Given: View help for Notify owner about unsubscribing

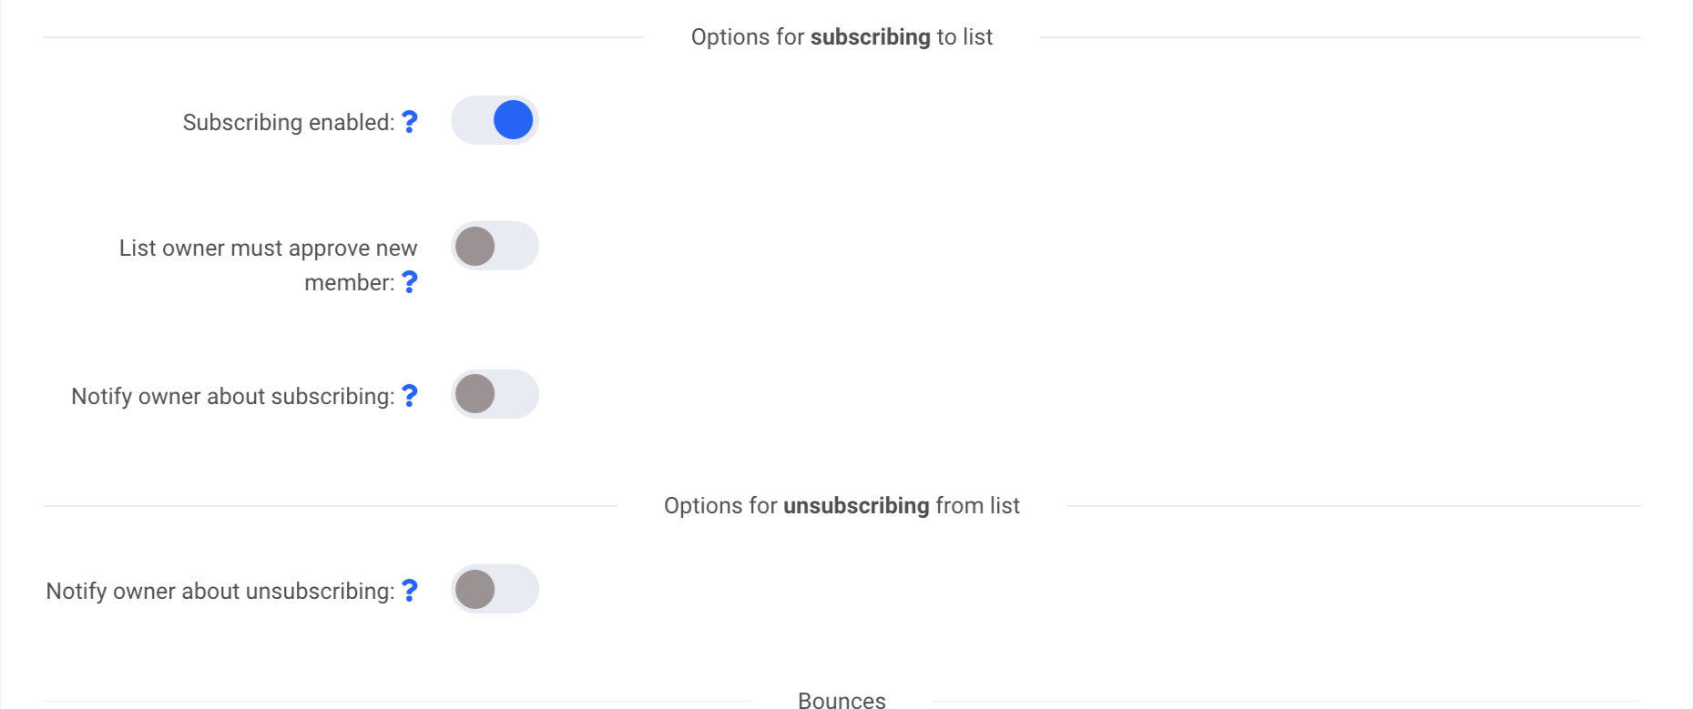Looking at the screenshot, I should pos(410,591).
